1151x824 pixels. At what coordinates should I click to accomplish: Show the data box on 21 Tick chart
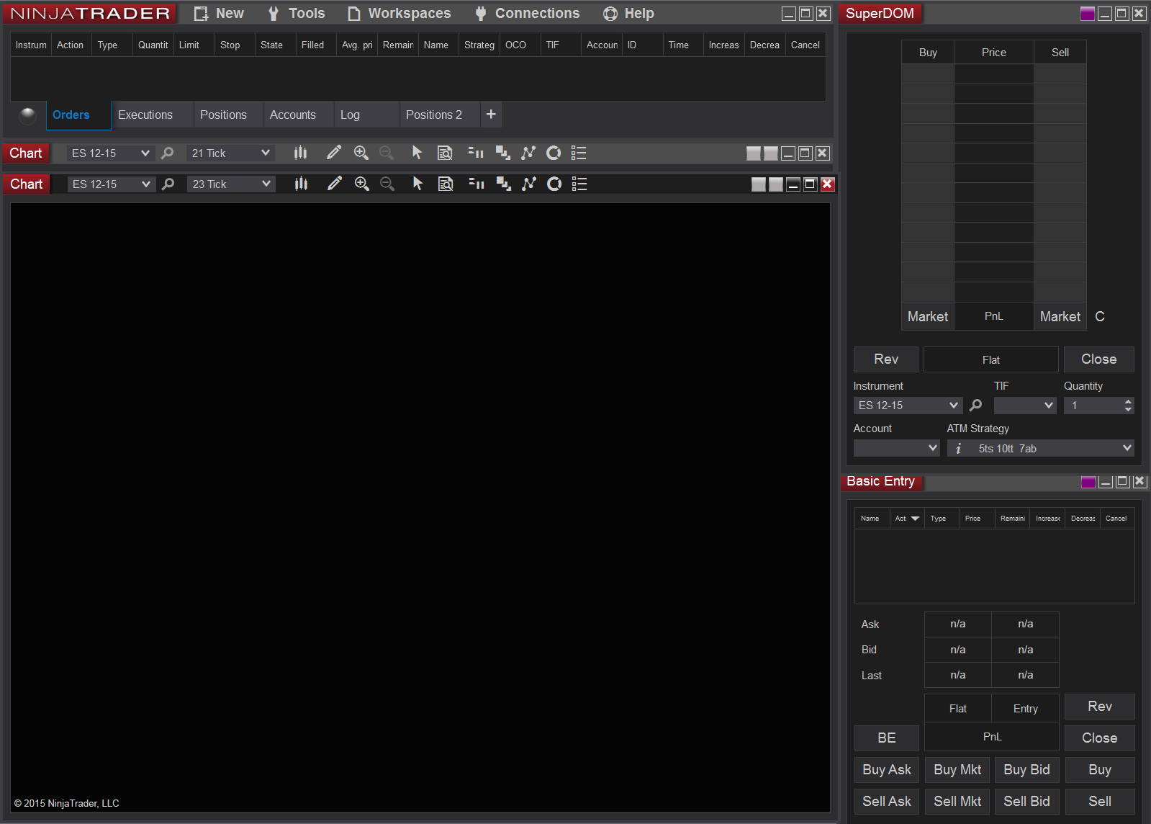point(445,153)
